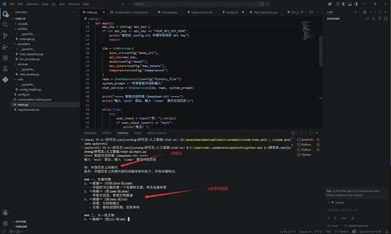Open config_loader.py in the explorer tree

[x=30, y=89]
